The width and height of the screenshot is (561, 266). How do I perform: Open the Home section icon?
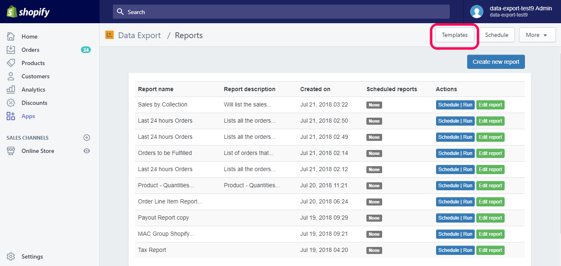pos(11,36)
